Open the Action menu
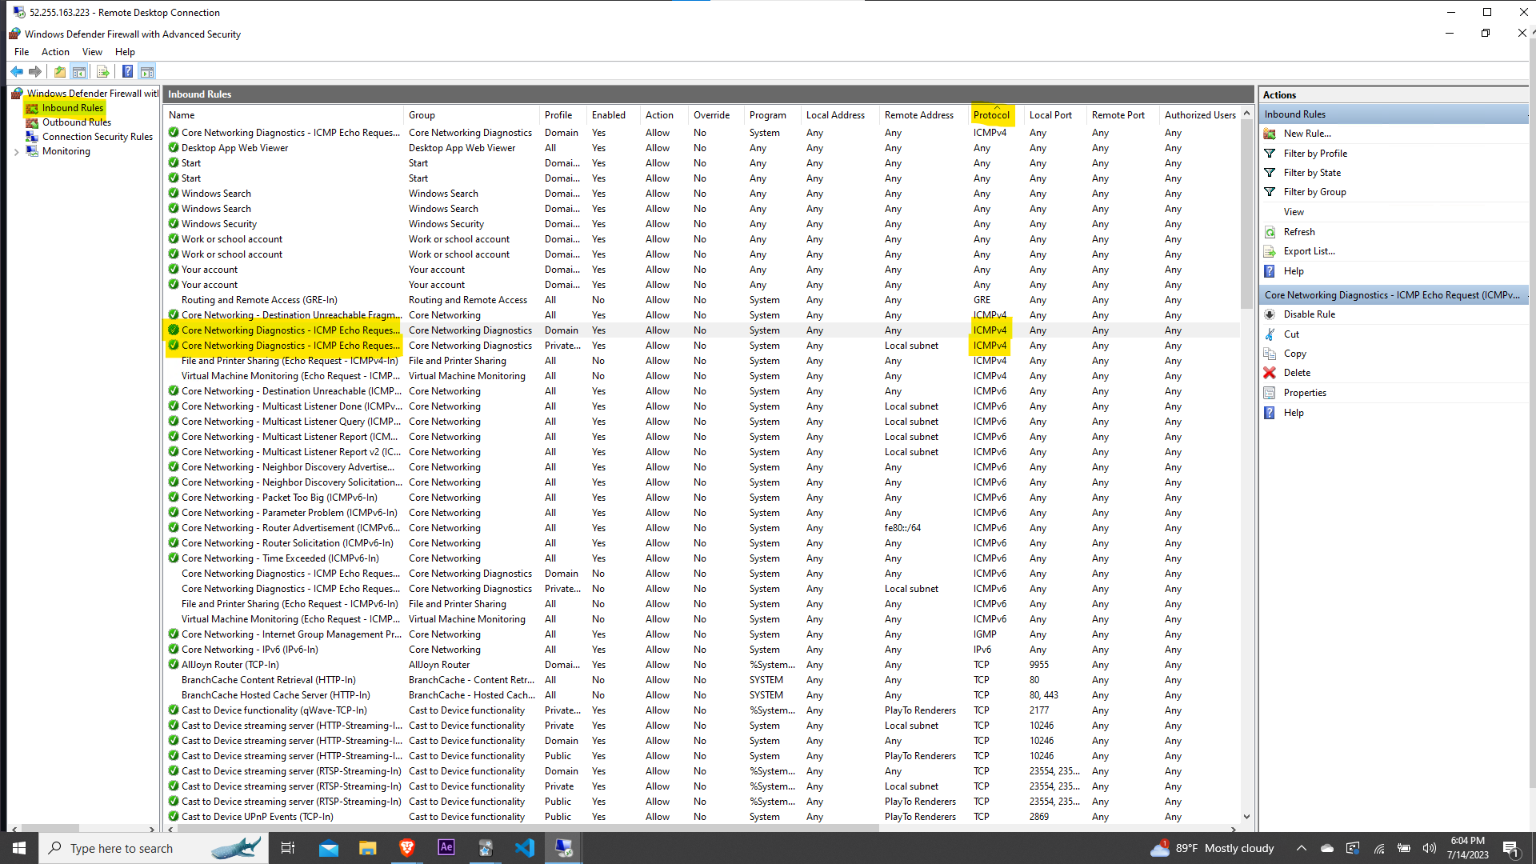Viewport: 1536px width, 864px height. 55,52
